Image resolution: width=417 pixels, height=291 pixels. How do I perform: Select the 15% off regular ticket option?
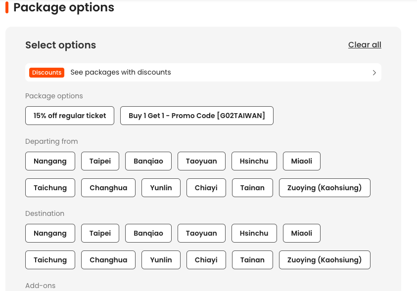[70, 116]
